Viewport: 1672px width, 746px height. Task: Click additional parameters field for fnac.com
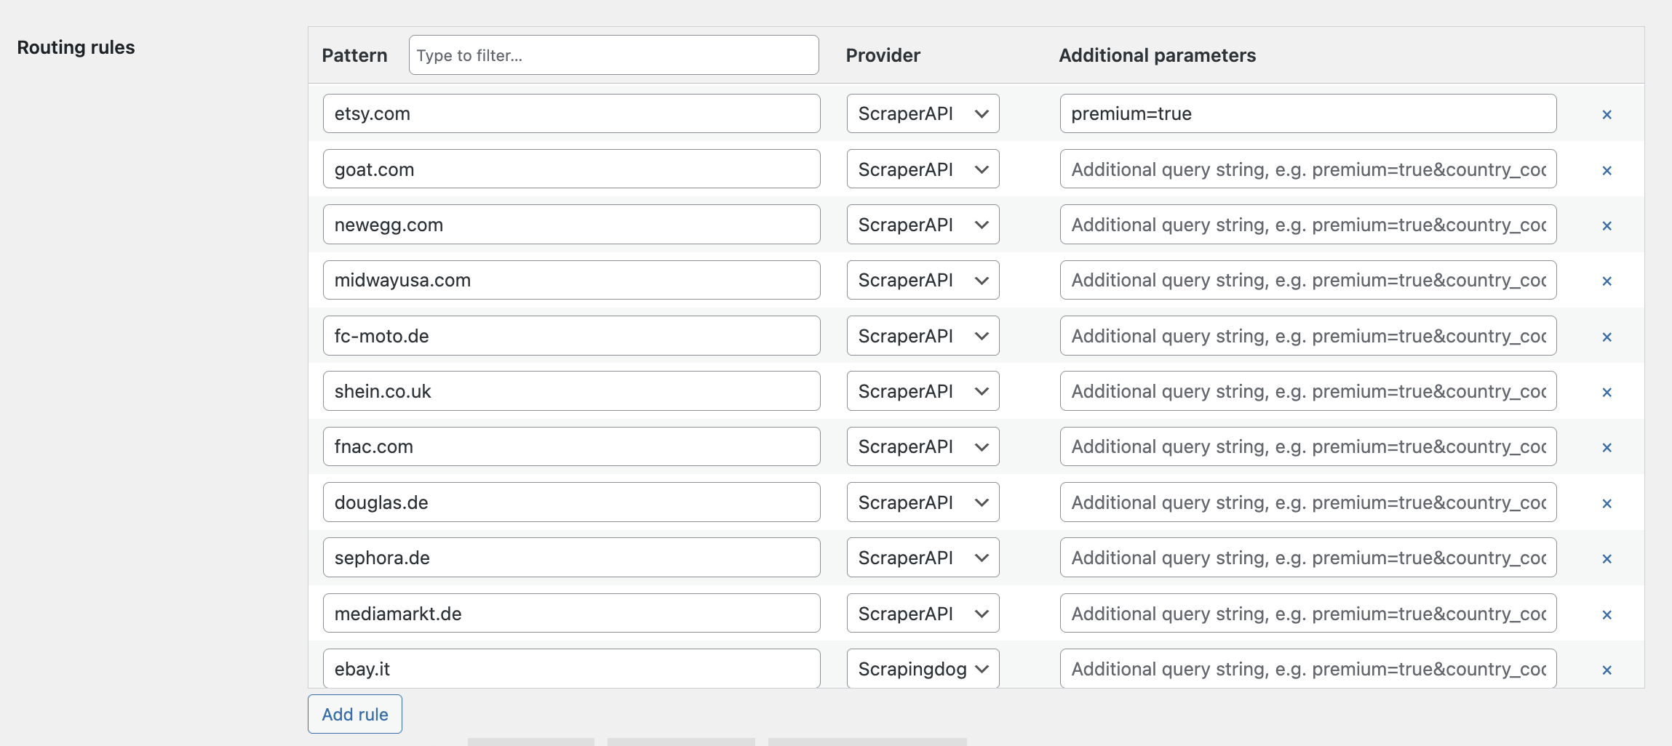point(1307,446)
